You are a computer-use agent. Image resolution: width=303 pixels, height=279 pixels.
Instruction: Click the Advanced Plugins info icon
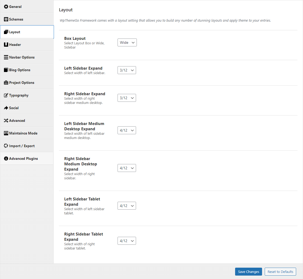pos(6,158)
